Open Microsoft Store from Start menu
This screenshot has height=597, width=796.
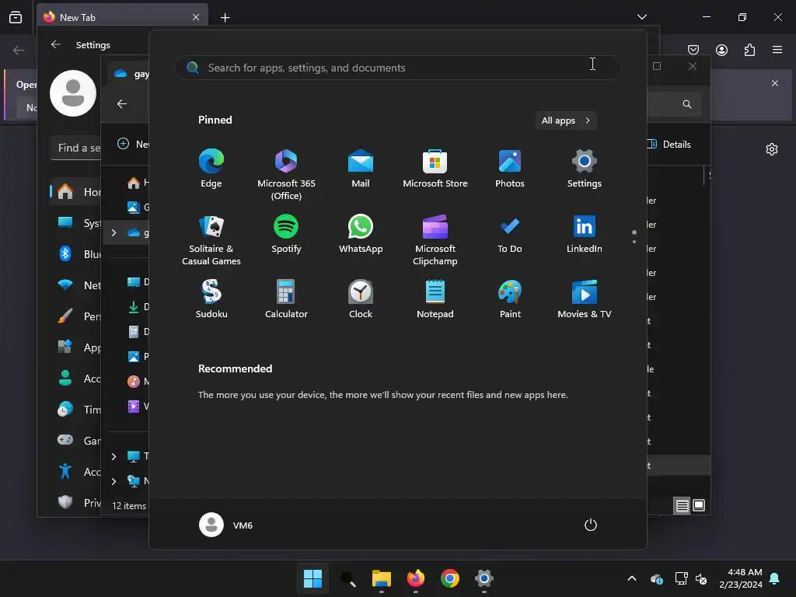pos(435,169)
